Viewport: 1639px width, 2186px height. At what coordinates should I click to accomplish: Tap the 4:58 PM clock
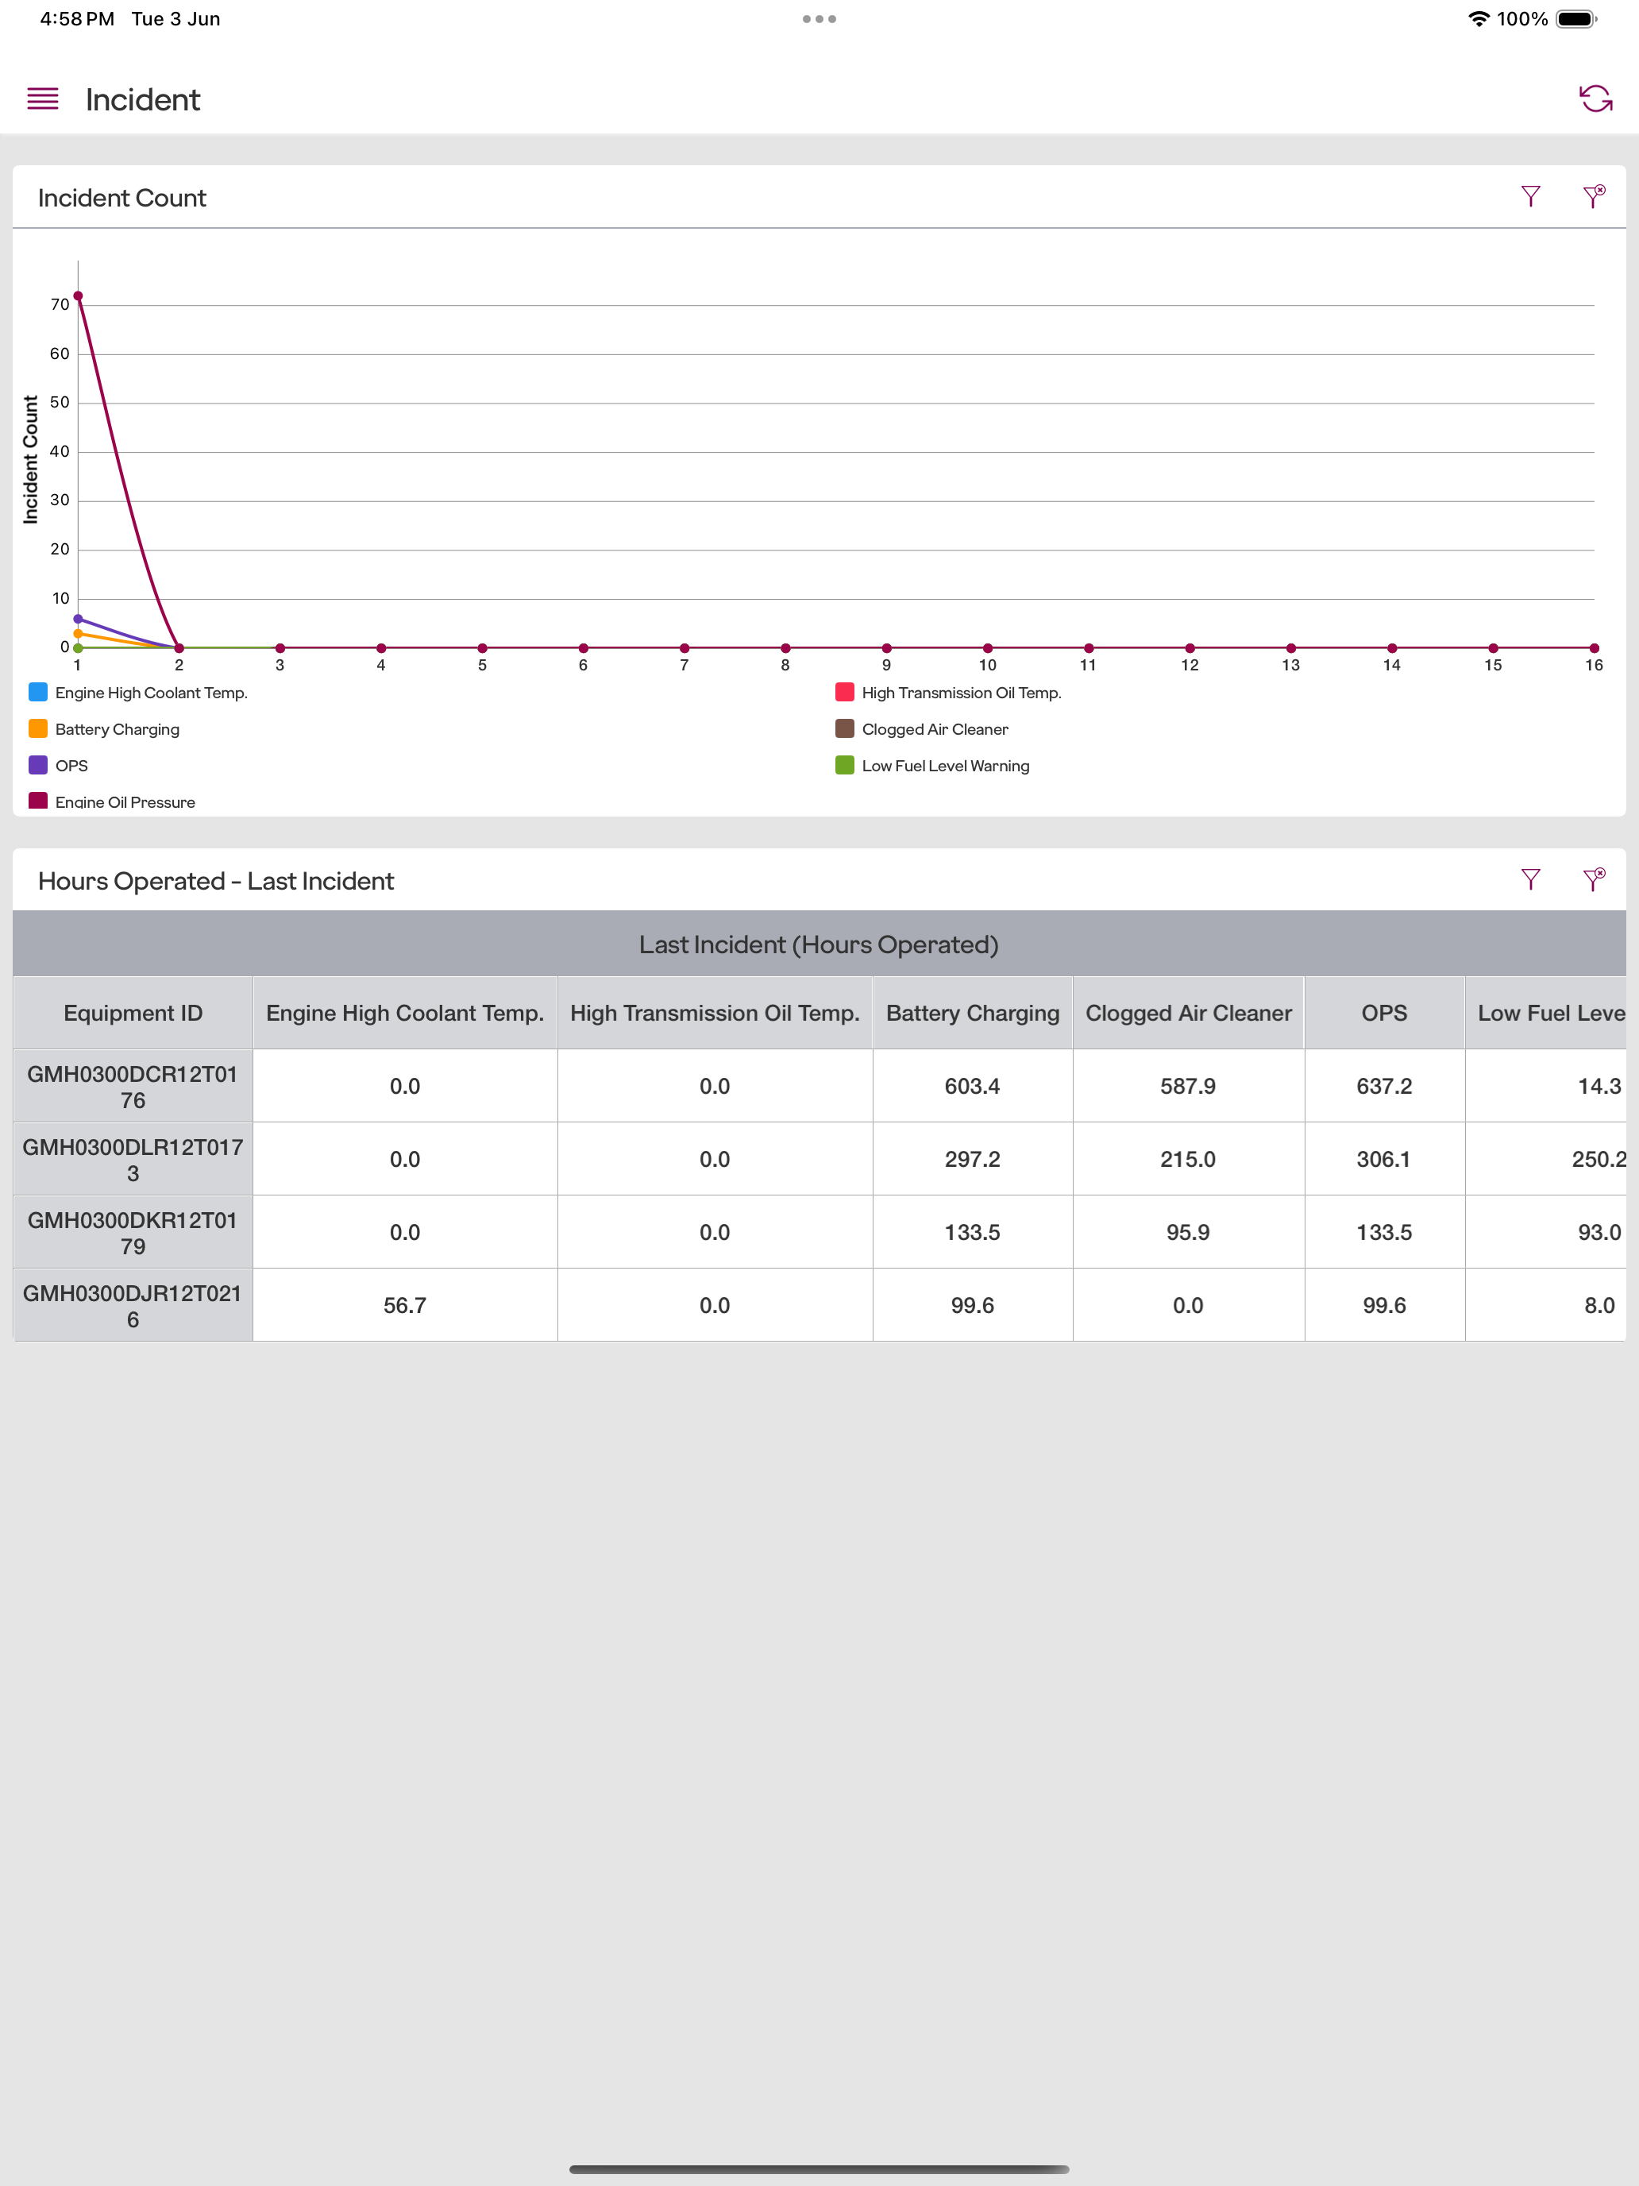click(x=77, y=19)
